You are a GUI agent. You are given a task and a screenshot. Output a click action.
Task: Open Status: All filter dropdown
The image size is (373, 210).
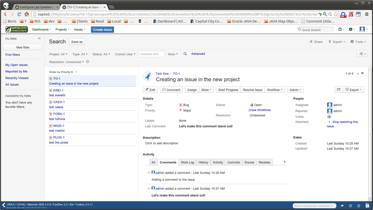(101, 54)
